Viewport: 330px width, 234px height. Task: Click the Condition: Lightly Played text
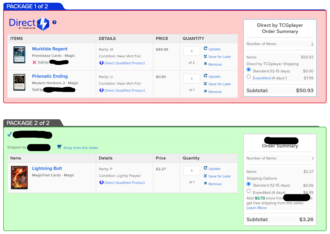pos(120,176)
